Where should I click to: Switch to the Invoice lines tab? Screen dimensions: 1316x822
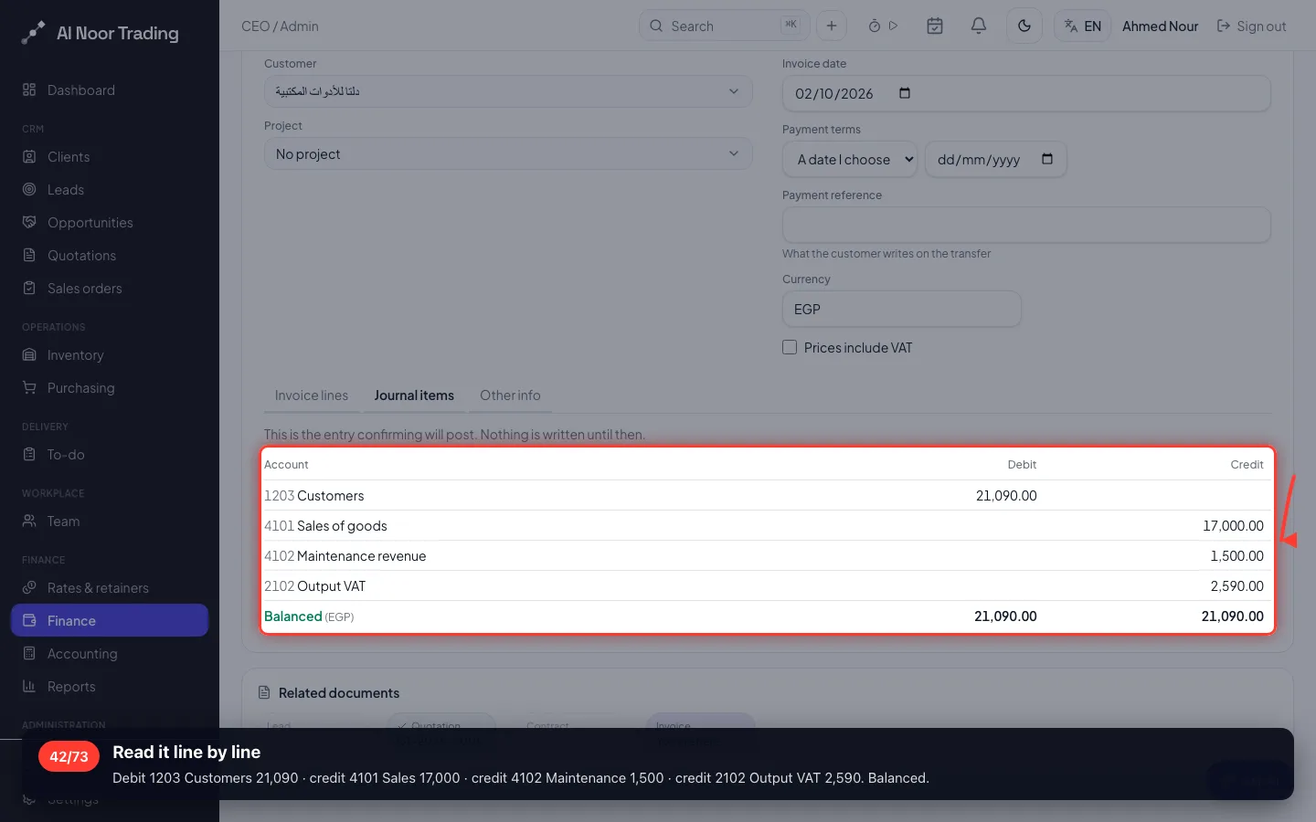pos(312,395)
